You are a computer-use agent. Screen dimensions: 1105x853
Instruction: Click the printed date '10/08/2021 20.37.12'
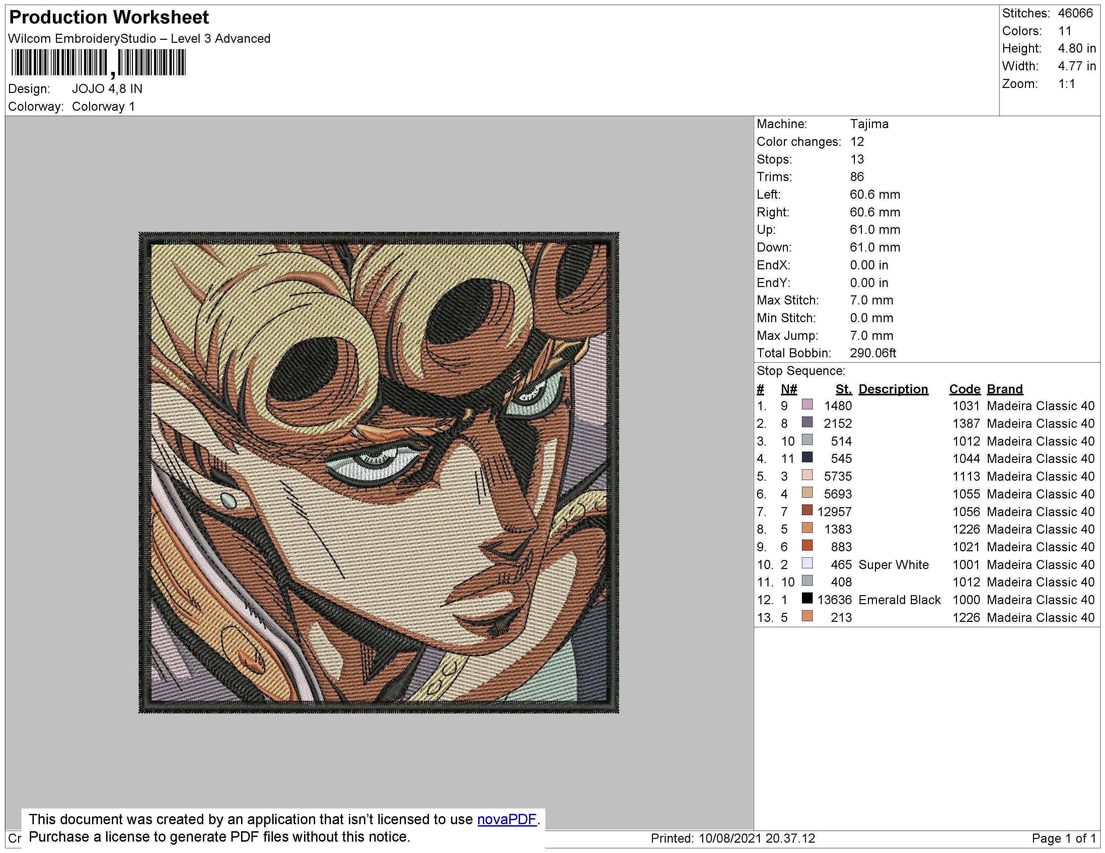point(757,839)
